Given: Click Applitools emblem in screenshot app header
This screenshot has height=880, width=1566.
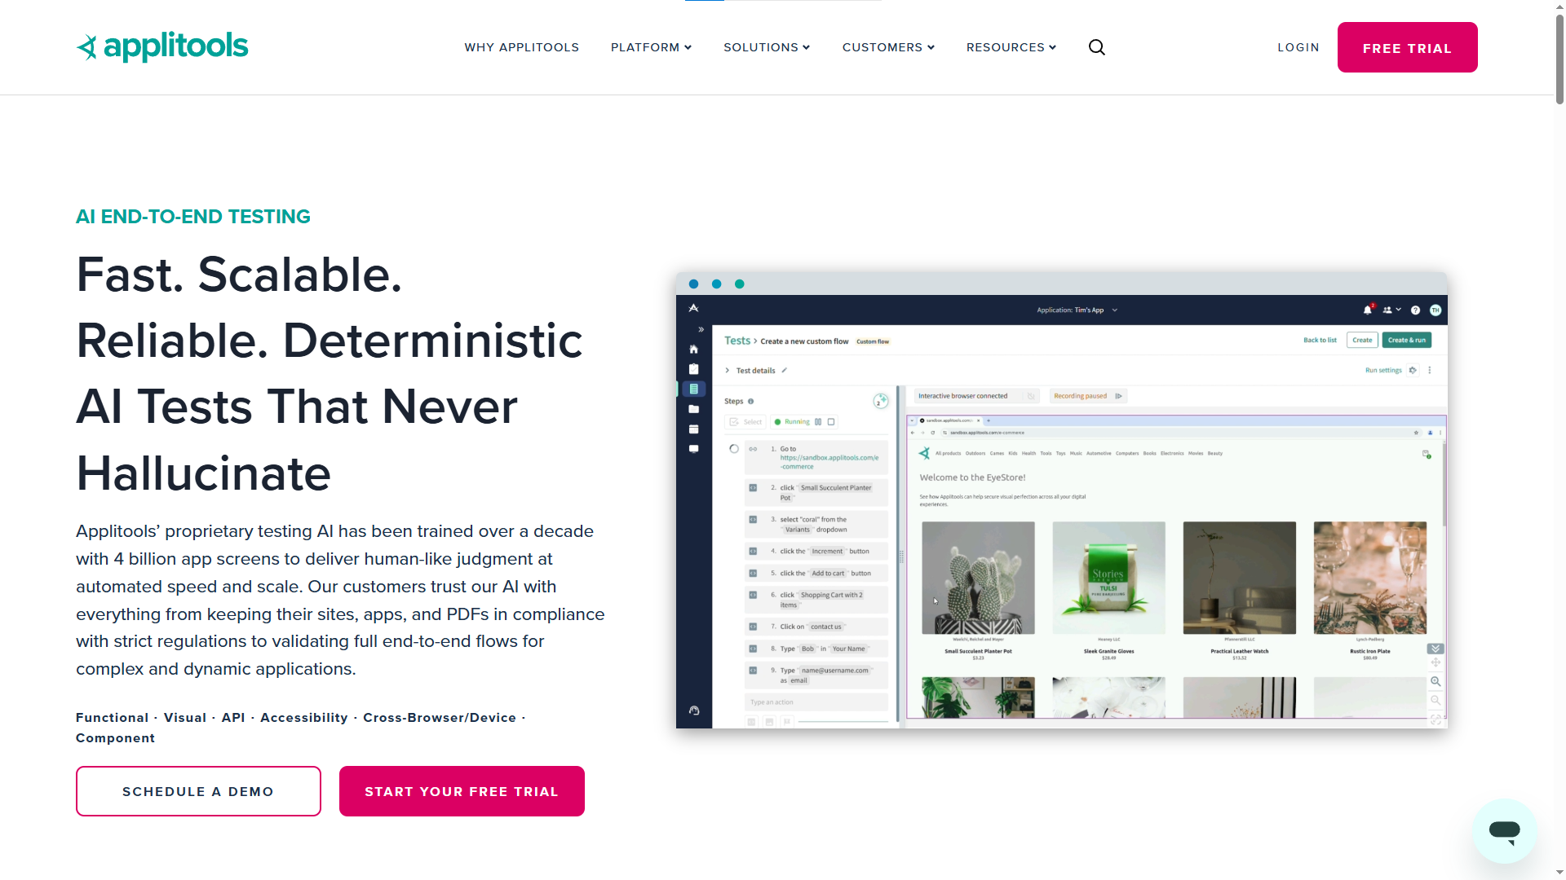Looking at the screenshot, I should tap(693, 309).
